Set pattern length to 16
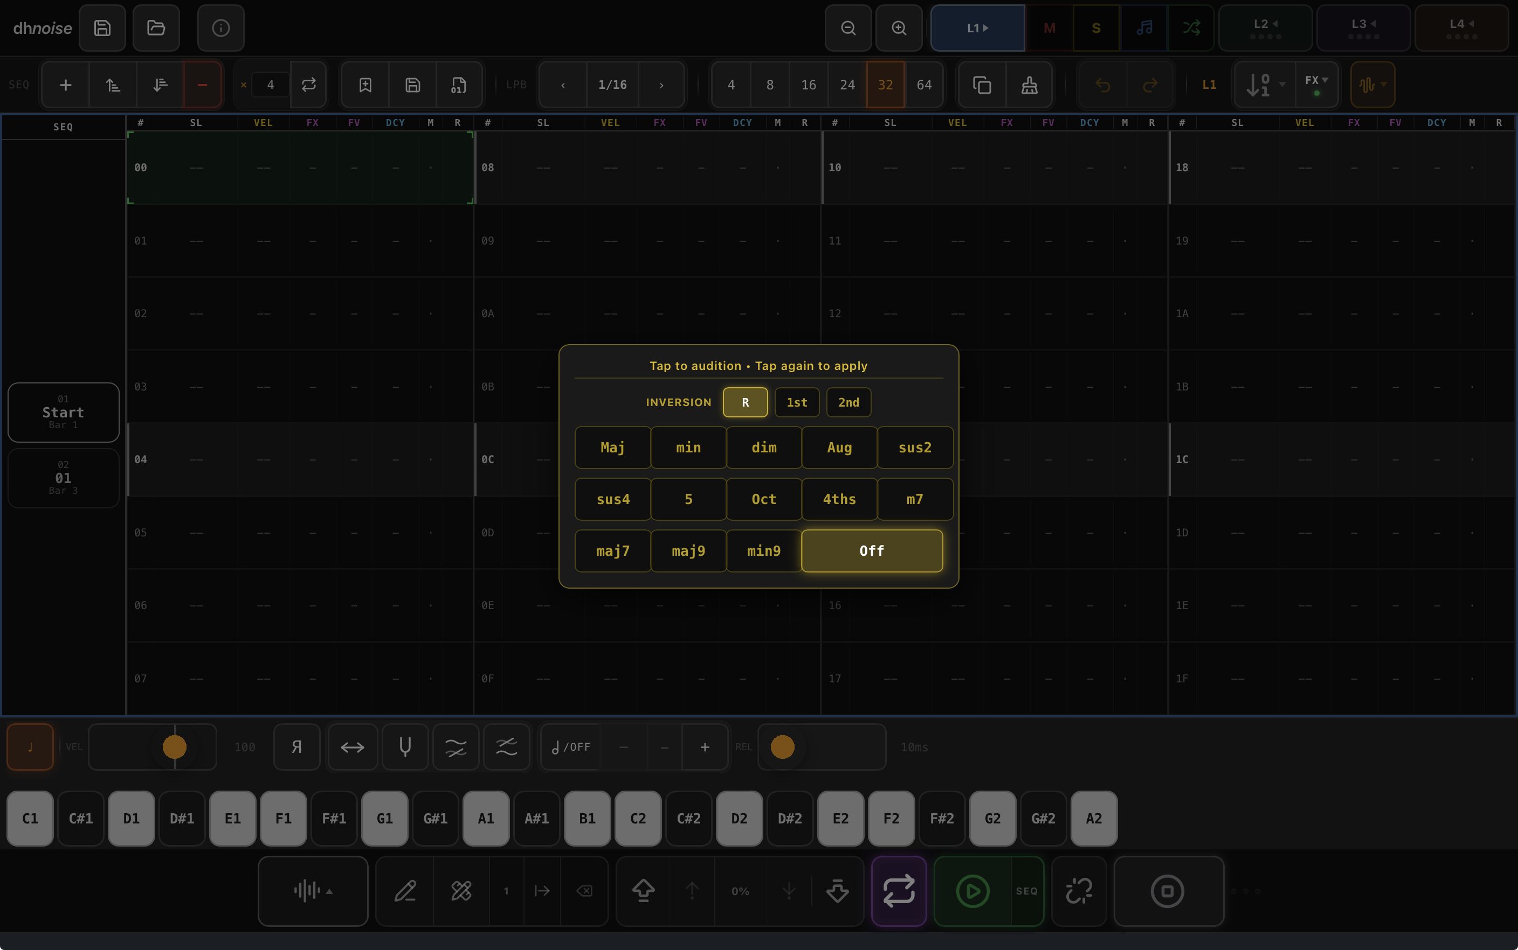The height and width of the screenshot is (950, 1518). pyautogui.click(x=809, y=85)
